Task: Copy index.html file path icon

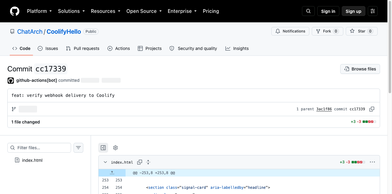Action: point(140,162)
